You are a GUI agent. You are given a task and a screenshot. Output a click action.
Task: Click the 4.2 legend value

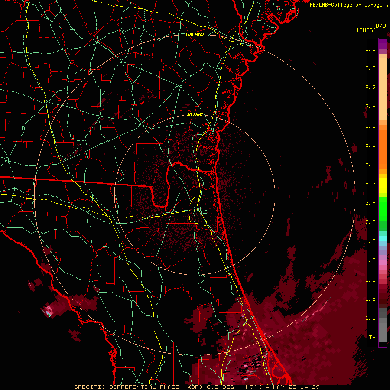(x=370, y=184)
